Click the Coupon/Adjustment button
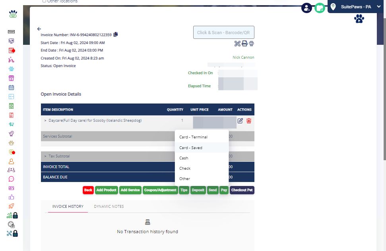 (x=160, y=190)
